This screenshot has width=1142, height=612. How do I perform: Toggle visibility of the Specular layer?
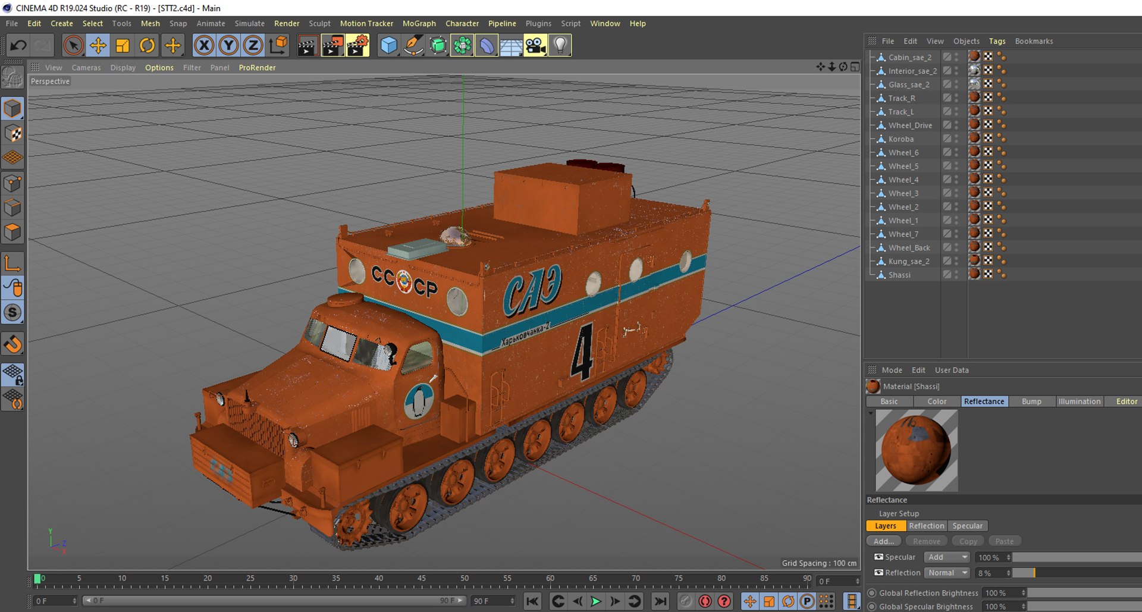click(x=879, y=557)
